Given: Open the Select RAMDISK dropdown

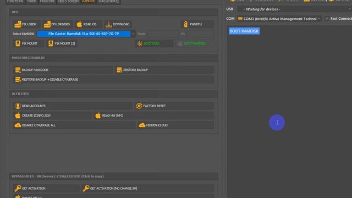Looking at the screenshot, I should point(133,34).
